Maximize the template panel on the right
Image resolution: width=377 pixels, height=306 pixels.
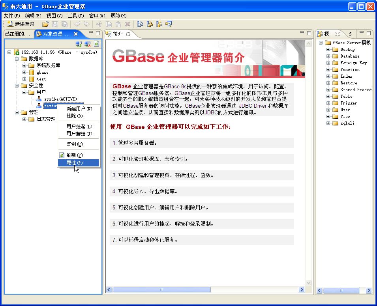point(369,33)
